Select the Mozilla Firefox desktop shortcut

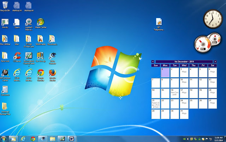53,75
